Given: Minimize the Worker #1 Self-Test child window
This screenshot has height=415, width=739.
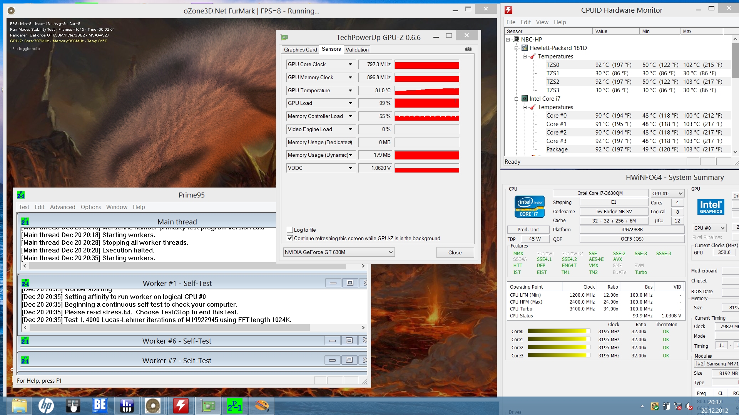Looking at the screenshot, I should (x=333, y=283).
